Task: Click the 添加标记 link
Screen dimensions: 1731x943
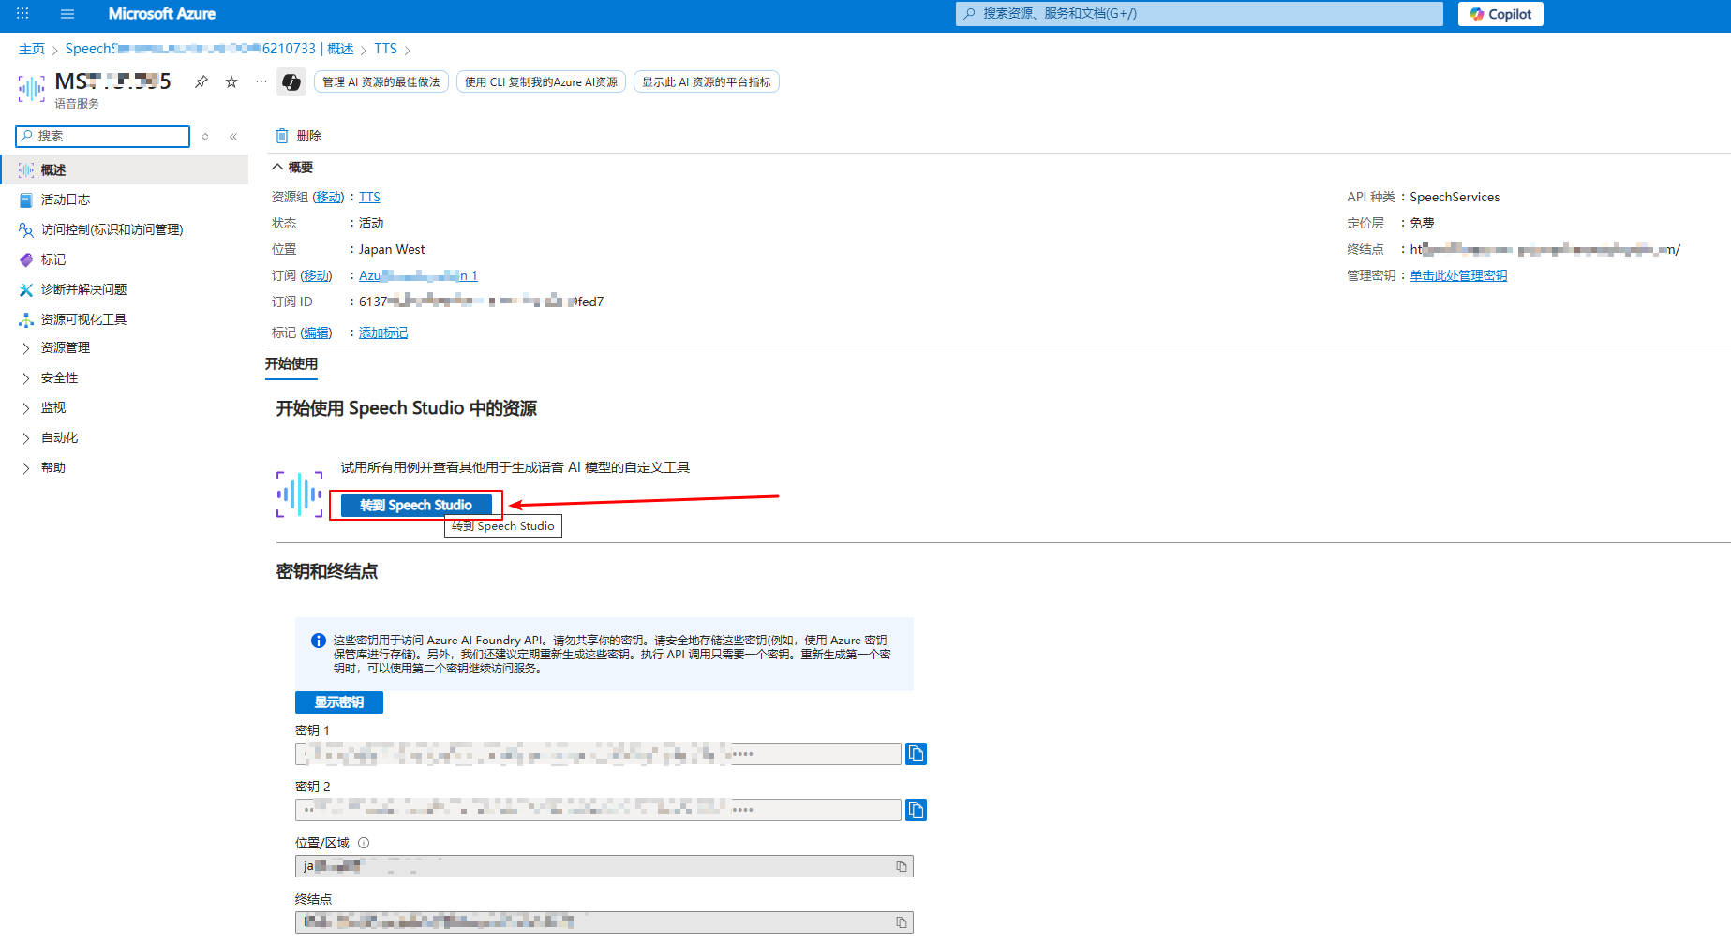Action: coord(383,333)
